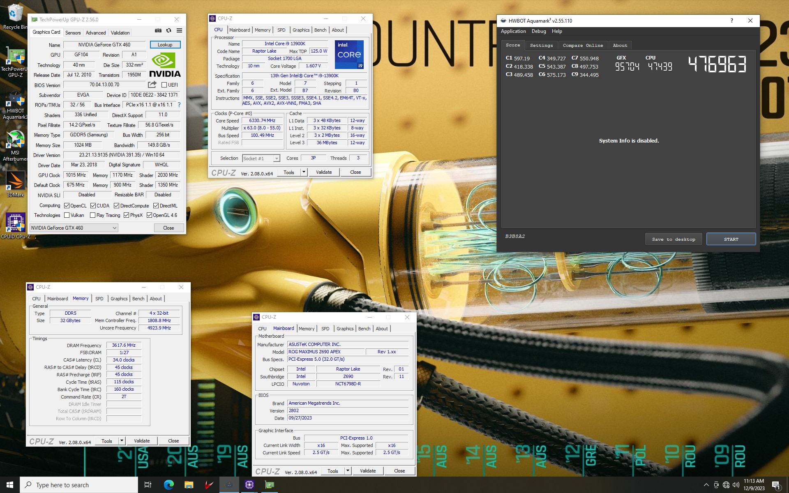Screen dimensions: 789x493
Task: Click the red MSI Afterburner taskbar icon
Action: point(209,485)
